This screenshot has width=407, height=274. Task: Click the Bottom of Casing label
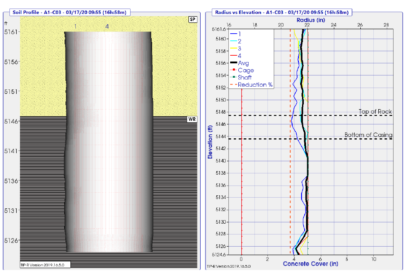368,135
